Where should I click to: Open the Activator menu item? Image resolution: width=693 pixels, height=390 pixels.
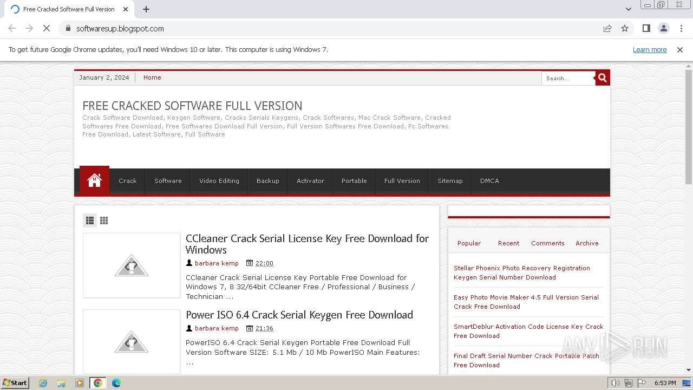(x=310, y=181)
